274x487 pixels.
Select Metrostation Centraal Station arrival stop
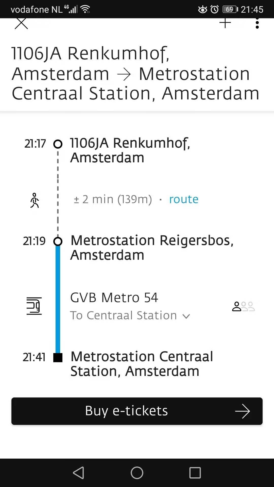pos(142,364)
